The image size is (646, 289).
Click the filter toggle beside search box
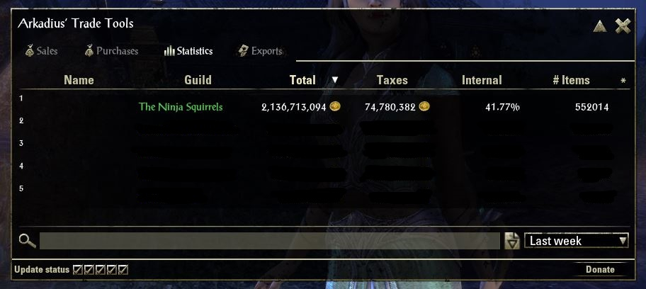click(x=512, y=241)
